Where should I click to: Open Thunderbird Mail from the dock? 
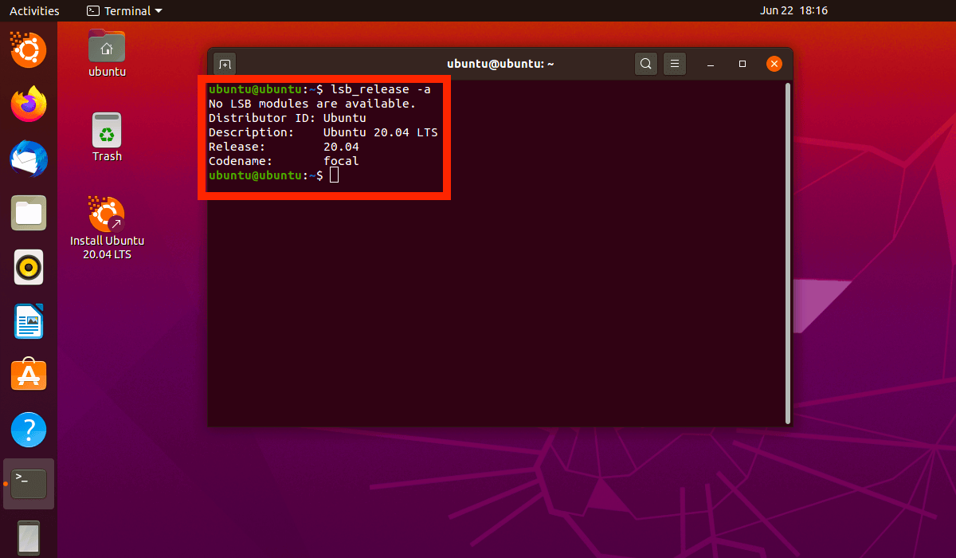(29, 158)
